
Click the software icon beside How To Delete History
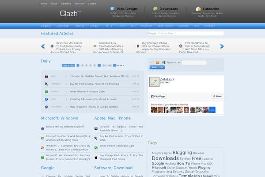(x=46, y=107)
